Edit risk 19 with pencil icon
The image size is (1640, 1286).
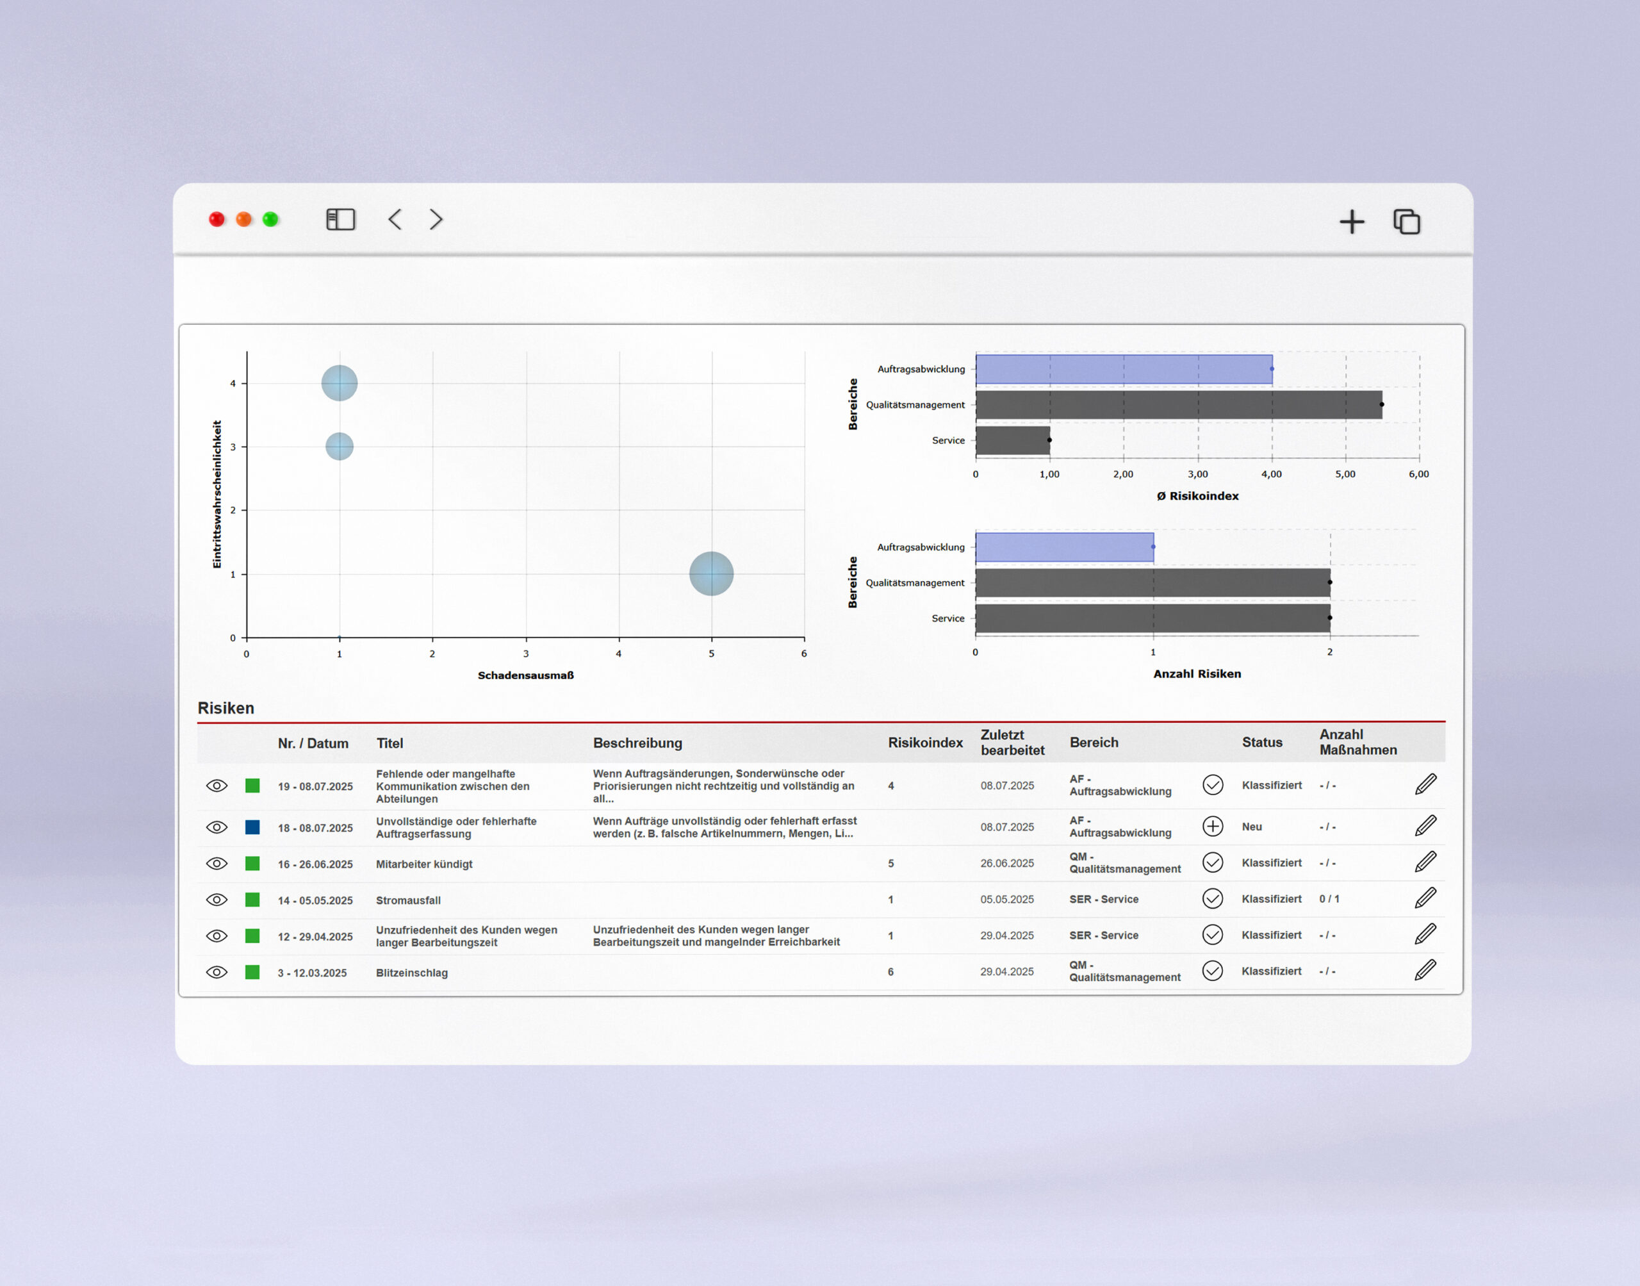1425,784
